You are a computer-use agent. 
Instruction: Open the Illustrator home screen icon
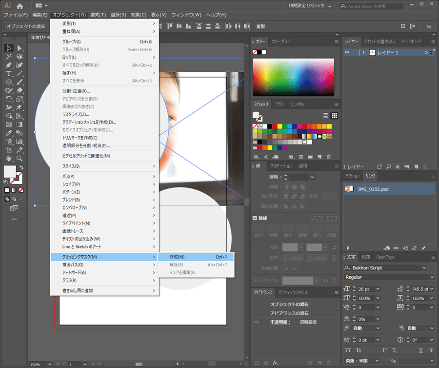[20, 6]
